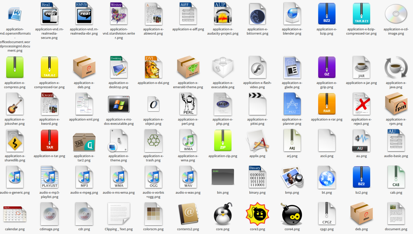
Task: Select the bmp.png photo with magnifier icon
Action: [292, 177]
